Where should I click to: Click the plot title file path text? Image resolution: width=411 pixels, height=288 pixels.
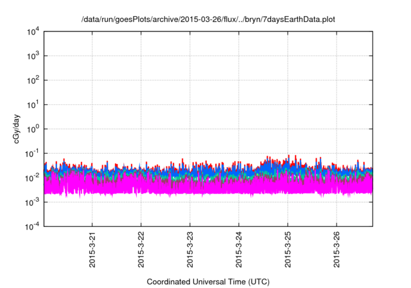208,19
